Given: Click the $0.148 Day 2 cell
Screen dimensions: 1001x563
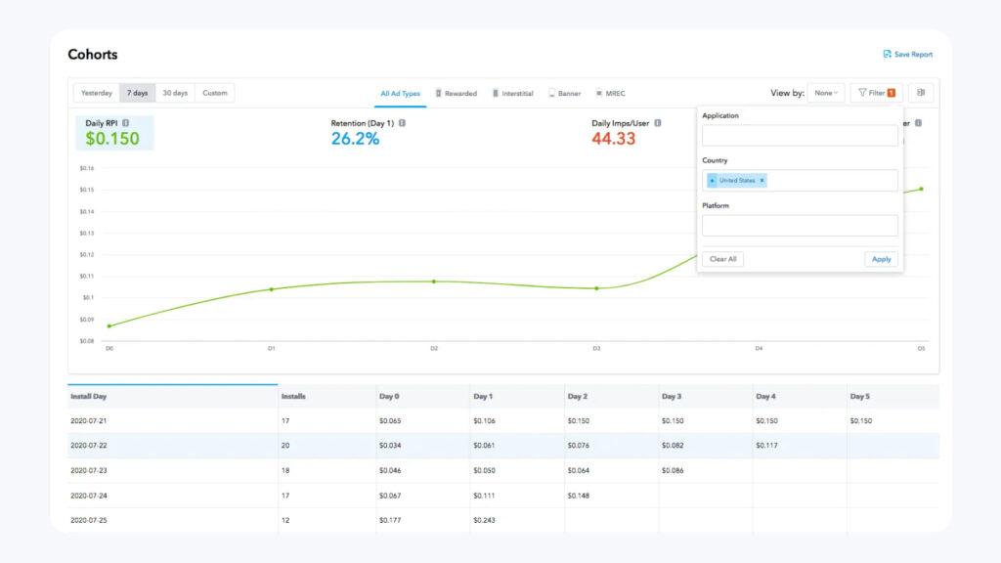Looking at the screenshot, I should tap(579, 496).
